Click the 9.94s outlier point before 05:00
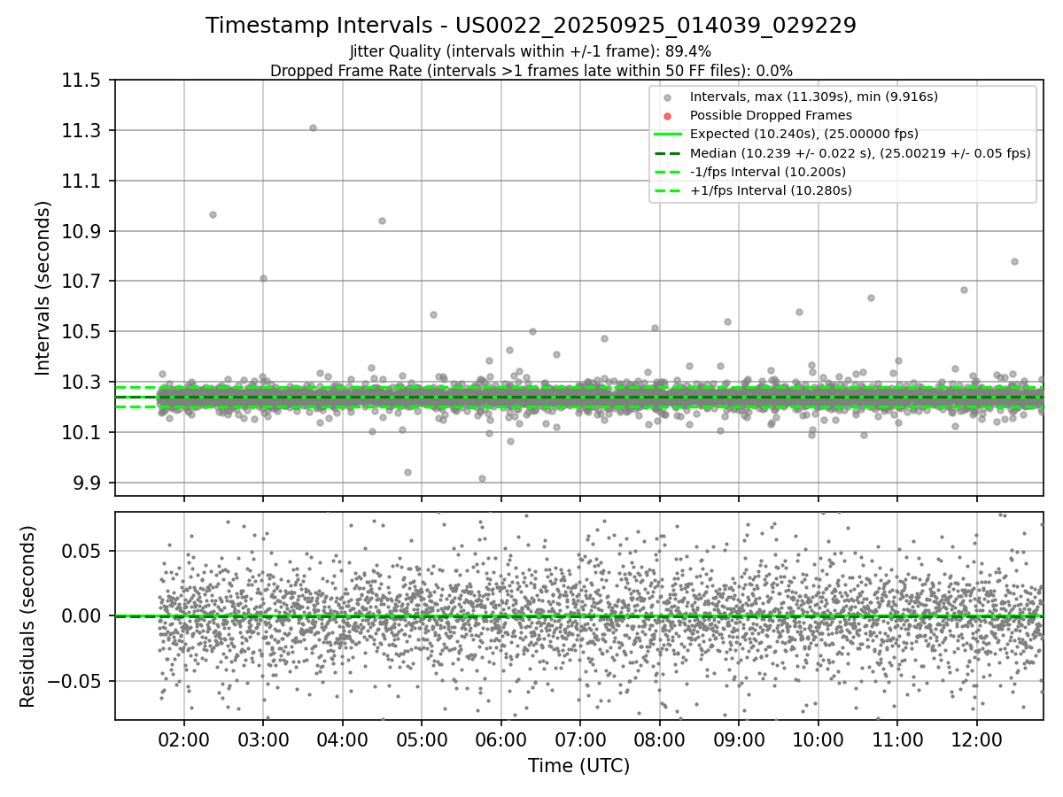The width and height of the screenshot is (1063, 797). (407, 472)
